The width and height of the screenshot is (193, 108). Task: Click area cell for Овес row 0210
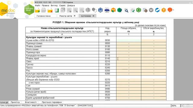tap(129, 61)
